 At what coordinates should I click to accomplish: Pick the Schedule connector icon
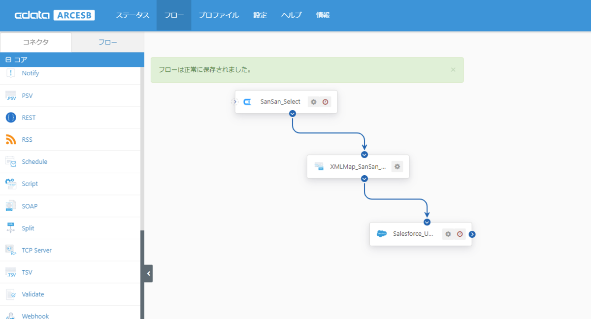(11, 162)
